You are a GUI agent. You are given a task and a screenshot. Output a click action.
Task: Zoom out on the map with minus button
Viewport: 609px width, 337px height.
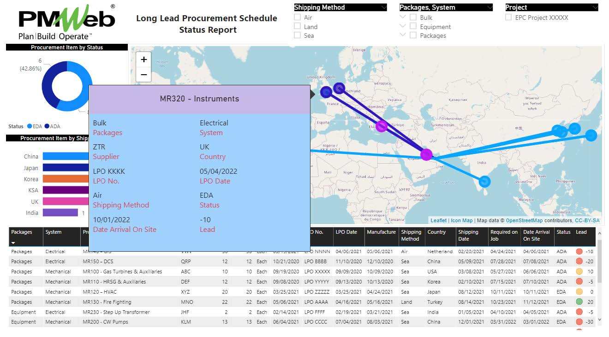click(144, 75)
